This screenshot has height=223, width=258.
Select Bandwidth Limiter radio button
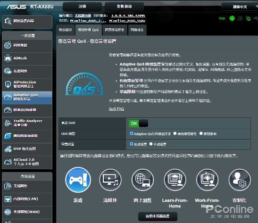coord(201,133)
